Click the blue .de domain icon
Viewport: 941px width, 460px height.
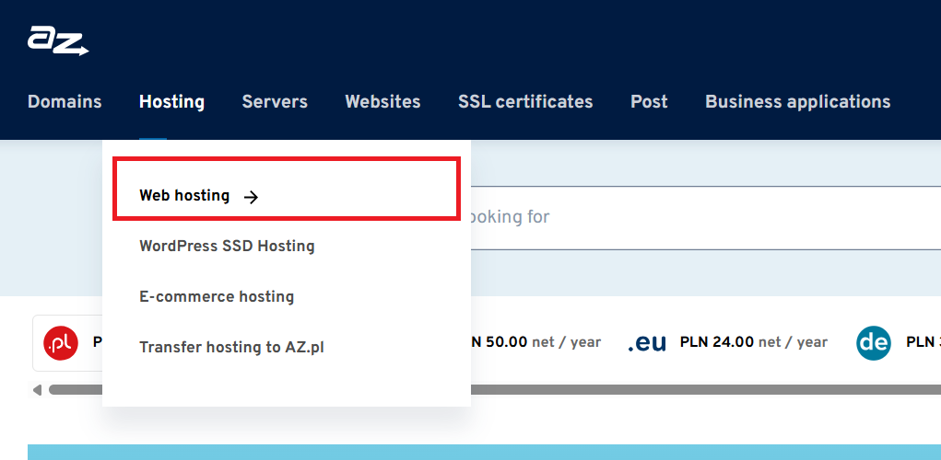click(873, 342)
